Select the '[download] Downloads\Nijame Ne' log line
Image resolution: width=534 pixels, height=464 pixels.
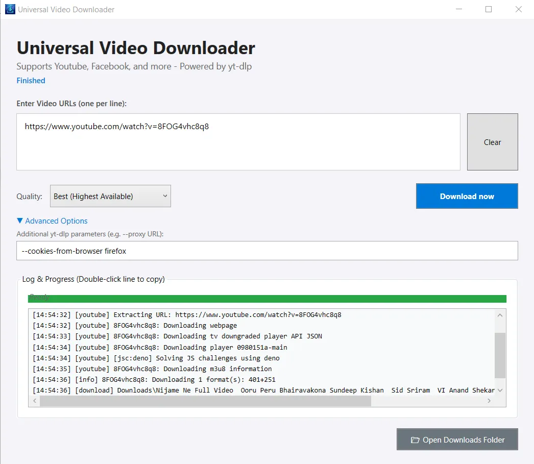coord(263,390)
